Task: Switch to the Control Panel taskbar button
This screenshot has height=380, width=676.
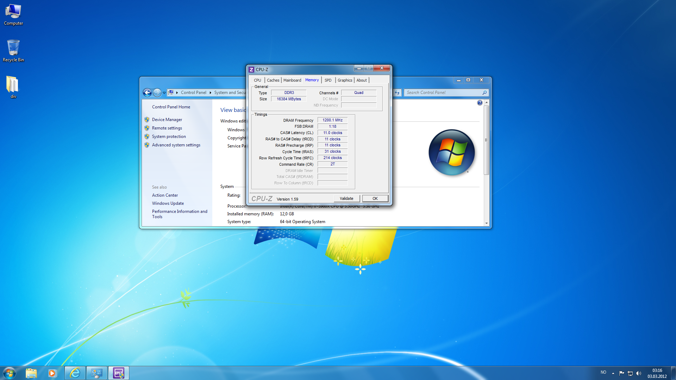Action: tap(97, 373)
